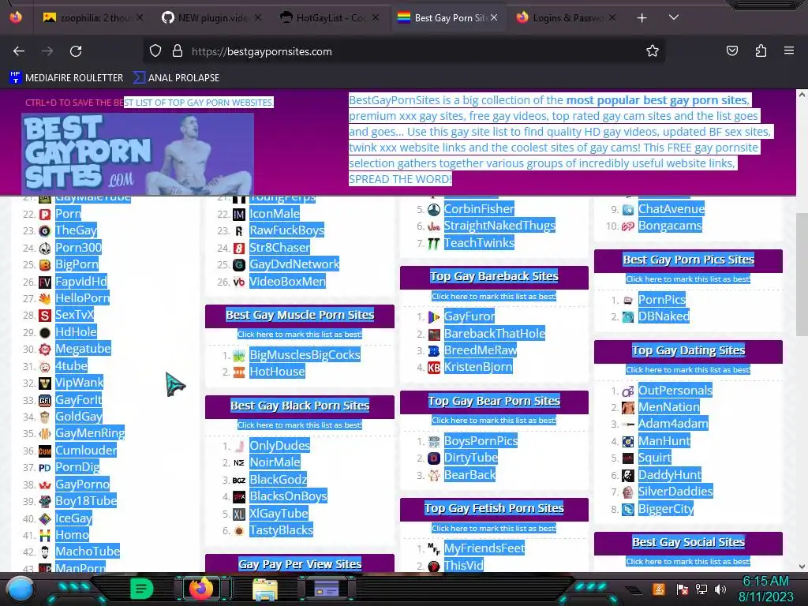Open the MEDIAFIRE ROULETTER bookmark
The width and height of the screenshot is (808, 606).
[x=66, y=78]
